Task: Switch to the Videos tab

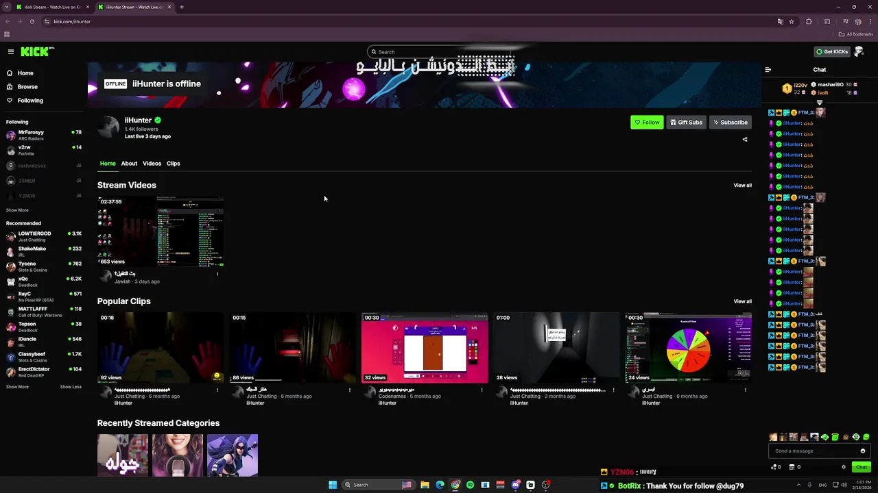Action: coord(152,164)
